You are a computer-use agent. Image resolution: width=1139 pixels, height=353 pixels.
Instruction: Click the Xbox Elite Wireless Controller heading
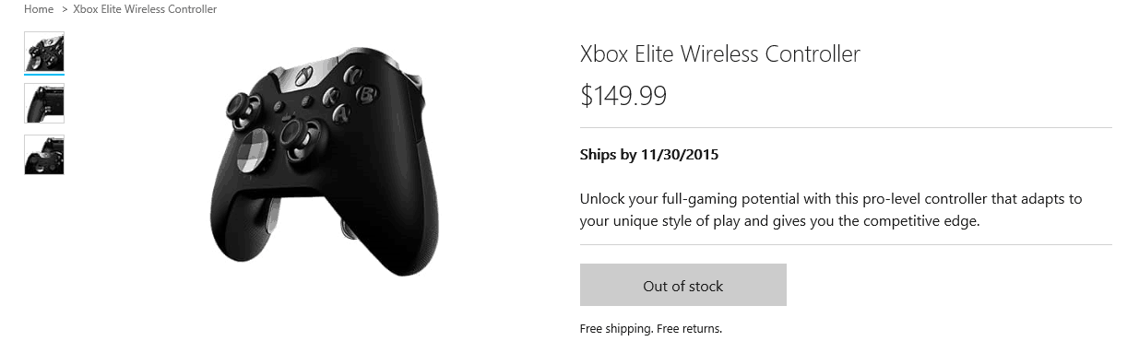[719, 54]
